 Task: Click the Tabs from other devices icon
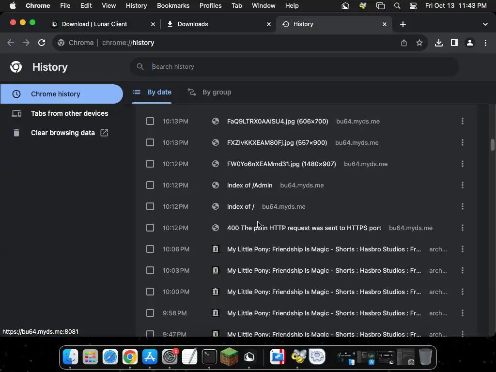coord(16,113)
